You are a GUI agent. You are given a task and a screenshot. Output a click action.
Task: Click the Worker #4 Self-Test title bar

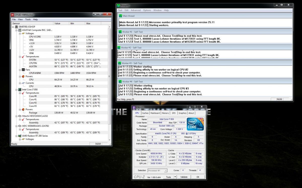point(205,82)
